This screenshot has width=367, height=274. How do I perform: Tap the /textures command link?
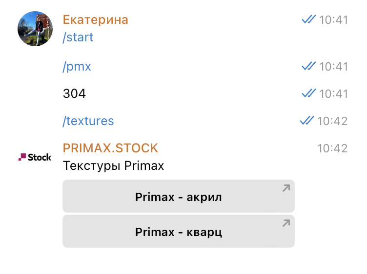88,121
